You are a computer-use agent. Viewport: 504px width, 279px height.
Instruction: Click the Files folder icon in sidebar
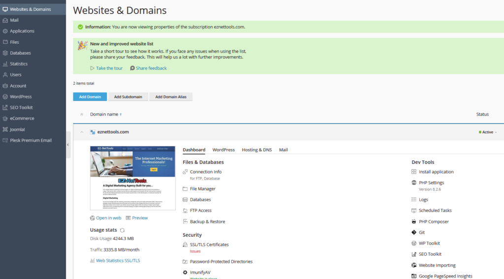(x=5, y=42)
